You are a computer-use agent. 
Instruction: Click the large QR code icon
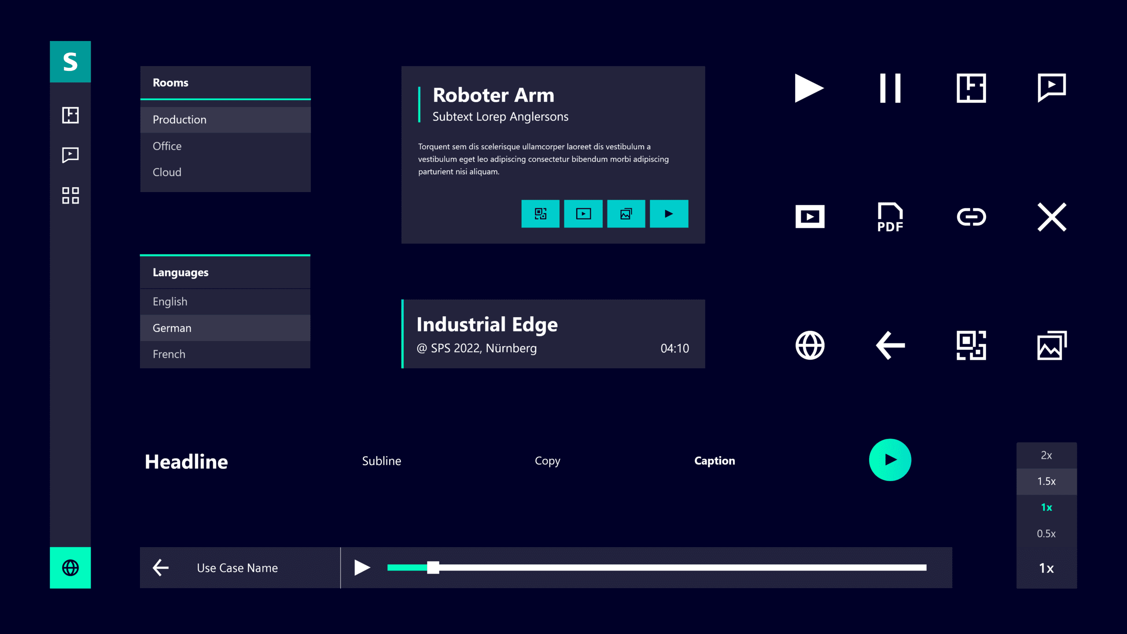click(x=971, y=345)
